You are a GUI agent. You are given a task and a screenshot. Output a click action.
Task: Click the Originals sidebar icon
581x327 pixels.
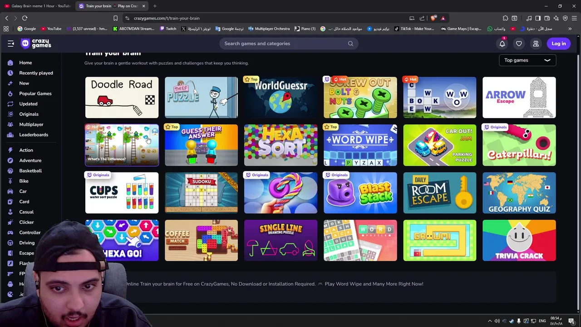(x=10, y=114)
